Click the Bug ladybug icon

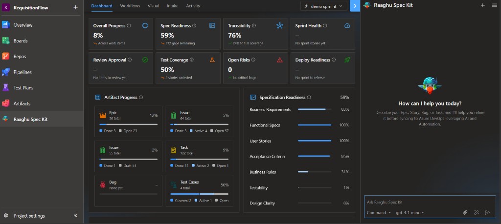[103, 184]
